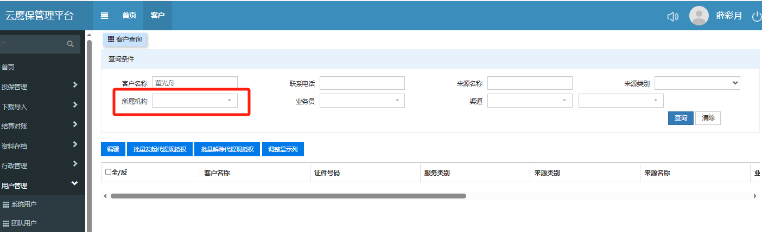Expand the 投保管理 sidebar menu

(42, 87)
